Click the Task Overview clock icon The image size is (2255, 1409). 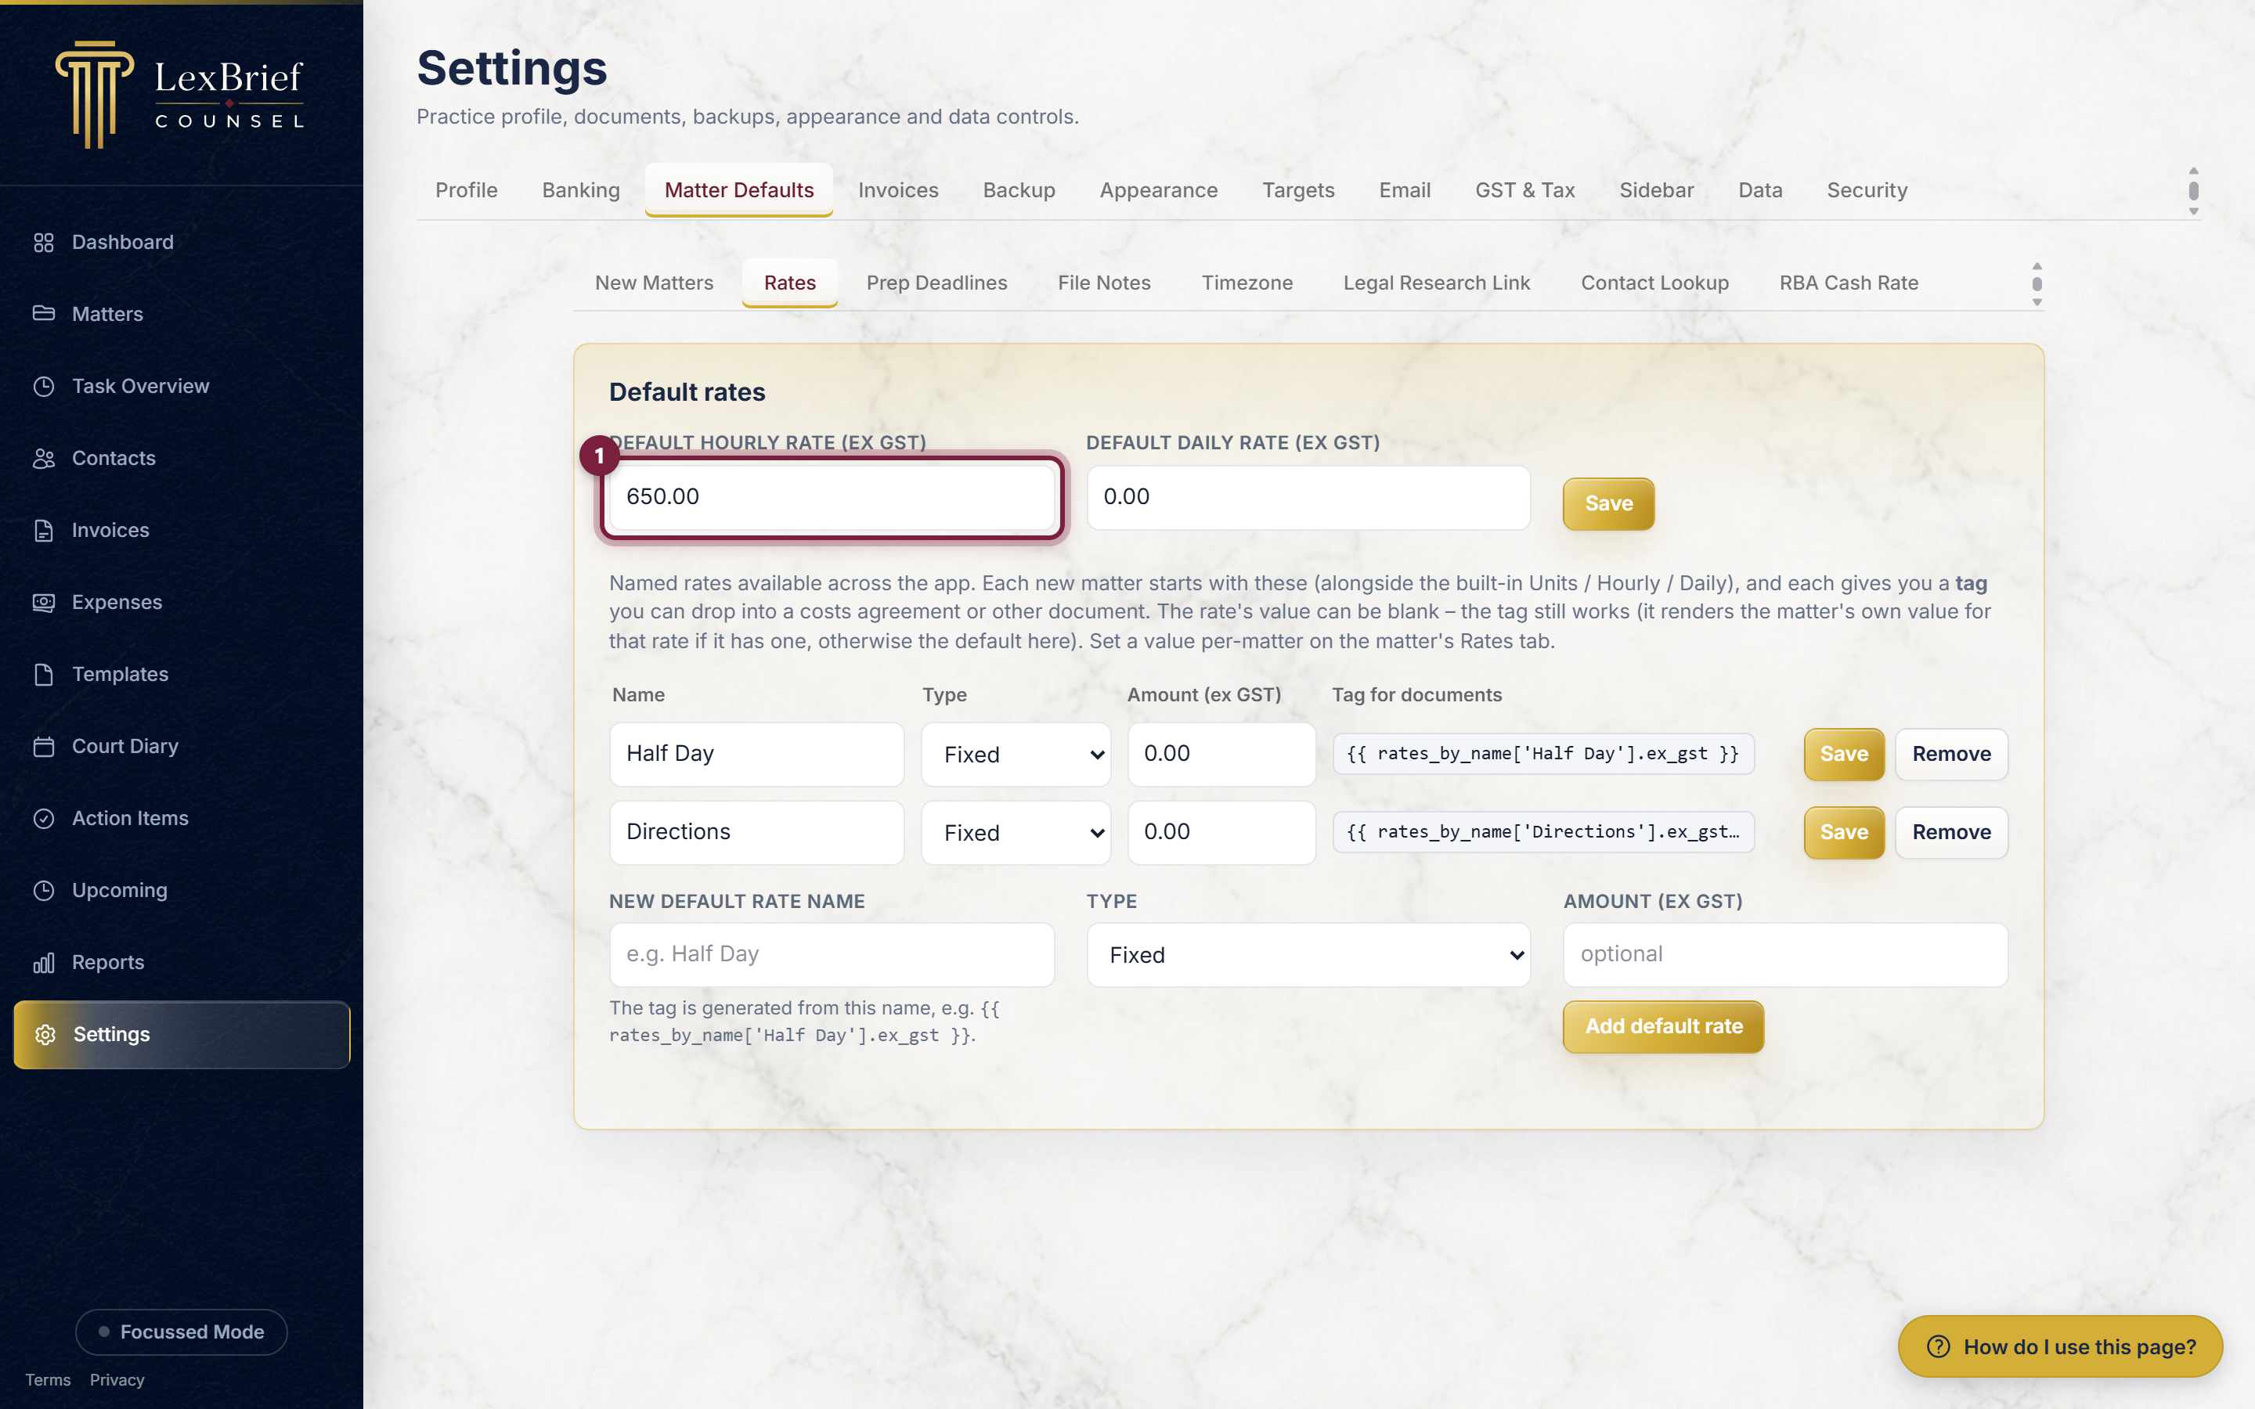(x=44, y=386)
